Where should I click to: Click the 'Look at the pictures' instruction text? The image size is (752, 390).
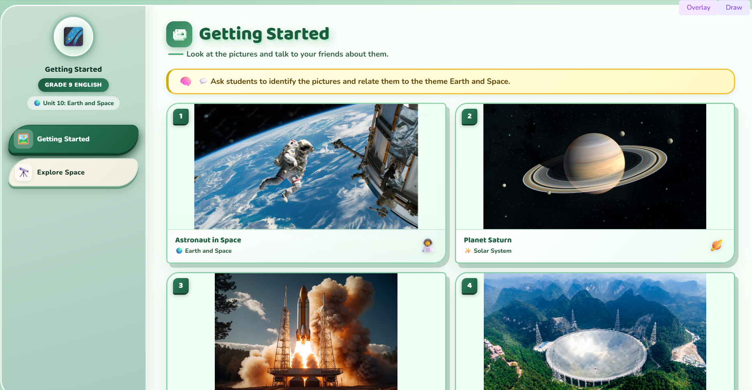[287, 54]
